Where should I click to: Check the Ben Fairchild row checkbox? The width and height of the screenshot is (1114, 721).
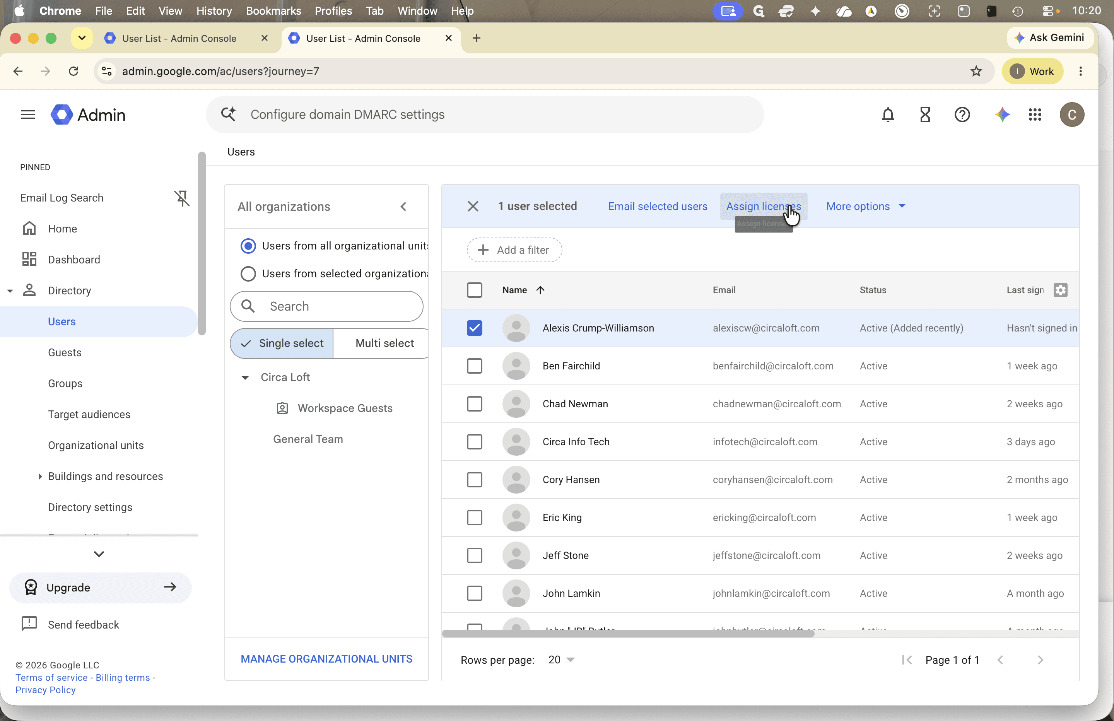point(474,366)
